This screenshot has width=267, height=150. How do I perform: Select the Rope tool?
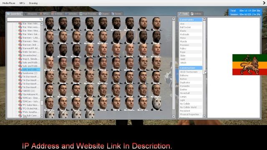pyautogui.click(x=191, y=52)
